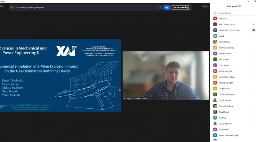Click Olga Shypul's profile picture
Viewport: 256px width, 142px height.
pos(215,112)
